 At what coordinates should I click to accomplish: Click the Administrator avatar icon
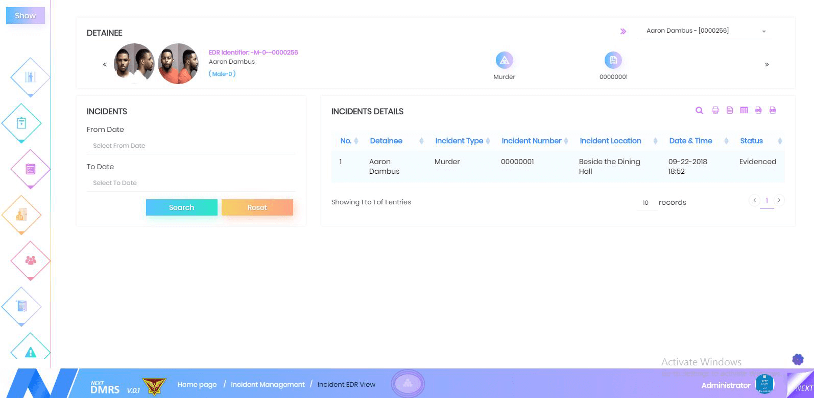pos(764,384)
